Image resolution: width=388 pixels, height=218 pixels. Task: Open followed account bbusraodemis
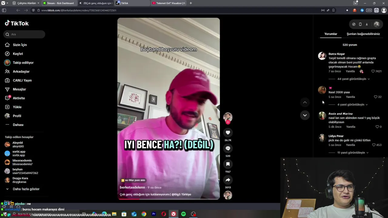[x=22, y=162]
